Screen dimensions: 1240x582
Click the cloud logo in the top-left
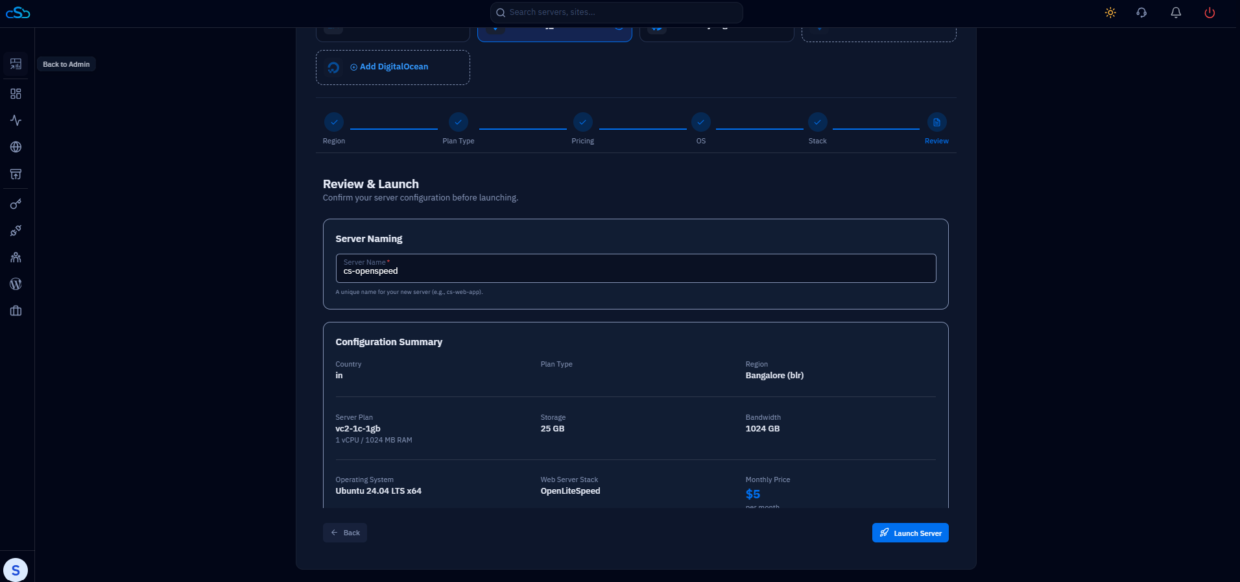pyautogui.click(x=18, y=12)
